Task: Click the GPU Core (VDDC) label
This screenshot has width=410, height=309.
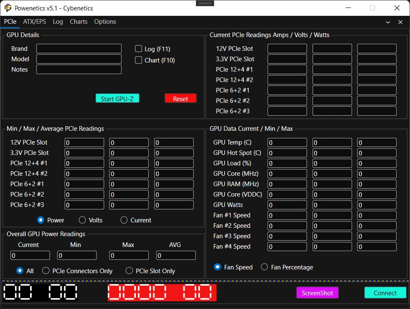Action: (x=237, y=194)
